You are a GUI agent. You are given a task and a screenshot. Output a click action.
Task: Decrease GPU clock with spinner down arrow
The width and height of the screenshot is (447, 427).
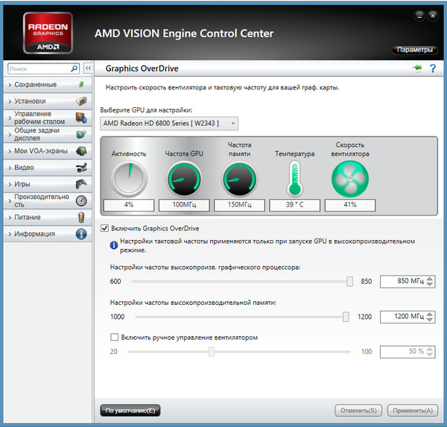pos(430,284)
